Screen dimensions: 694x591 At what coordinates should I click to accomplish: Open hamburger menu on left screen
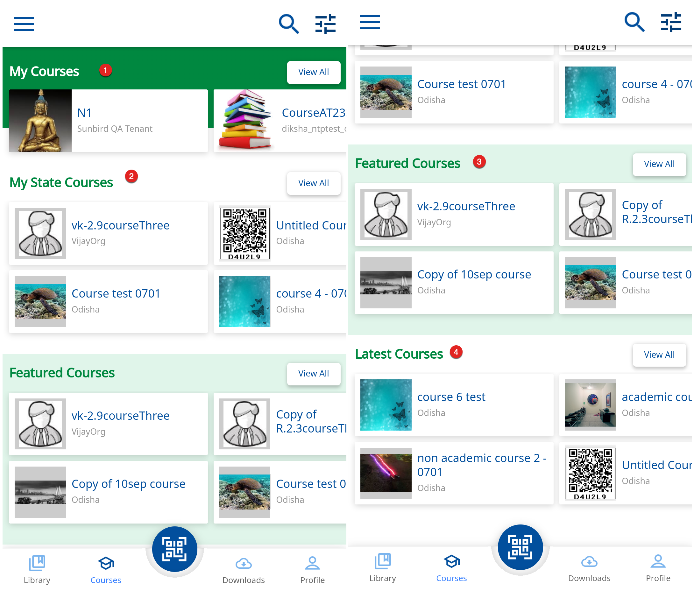[24, 24]
